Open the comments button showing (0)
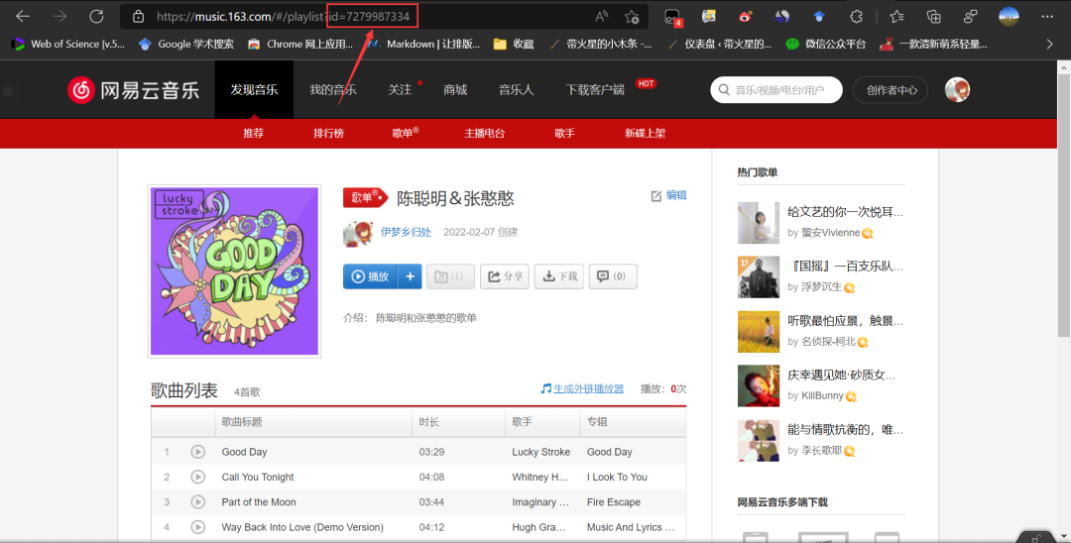 click(613, 276)
